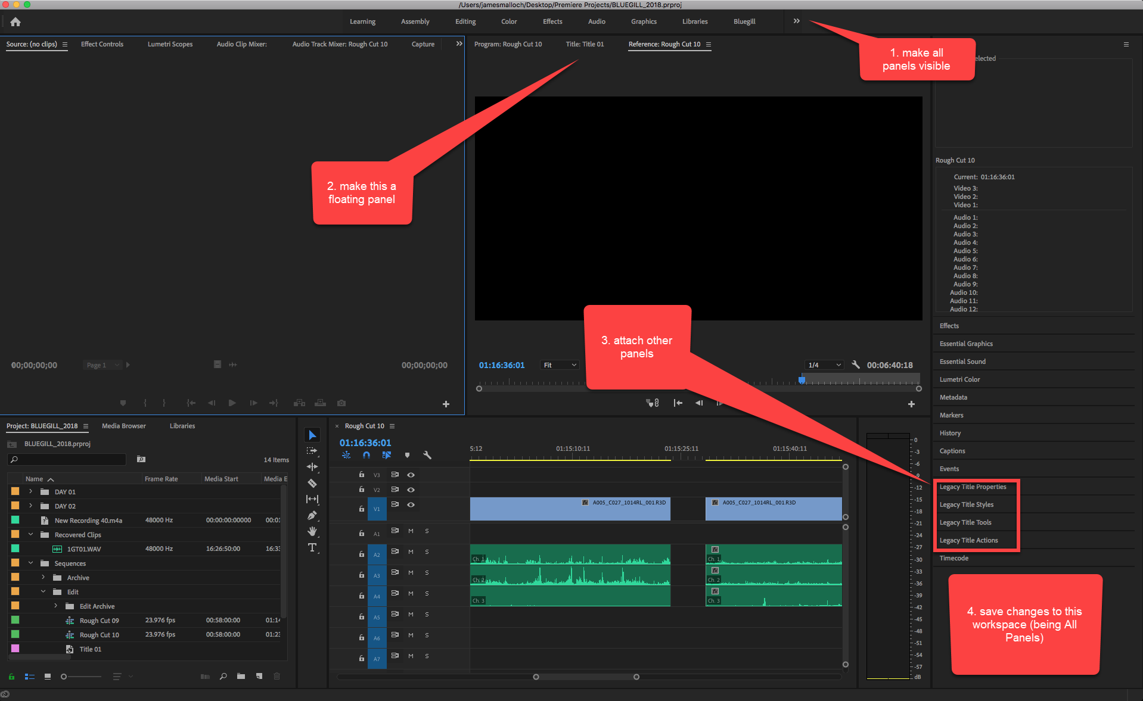Open playback resolution 1/4 dropdown
Screen dimensions: 1143x701
point(824,365)
